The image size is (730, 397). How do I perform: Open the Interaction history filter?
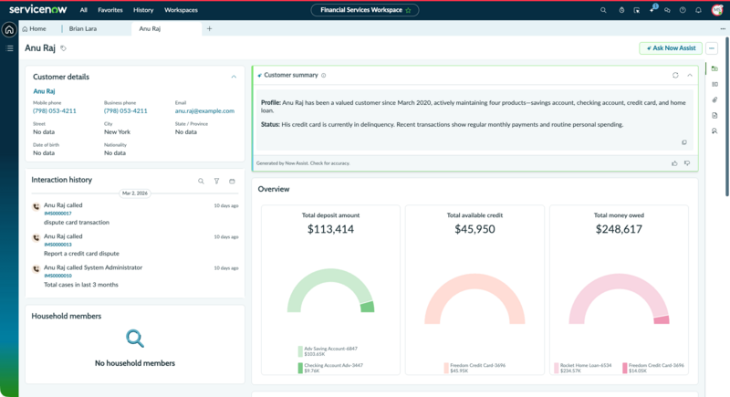[216, 181]
